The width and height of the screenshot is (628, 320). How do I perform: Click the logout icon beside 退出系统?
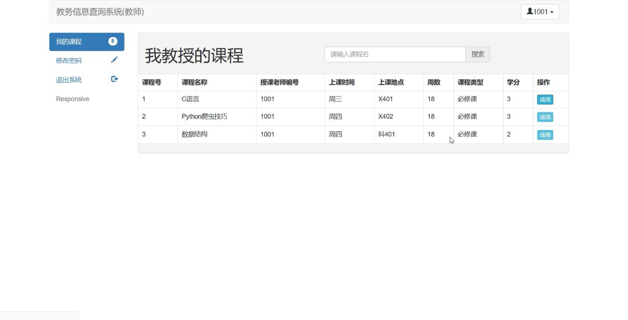(x=114, y=79)
